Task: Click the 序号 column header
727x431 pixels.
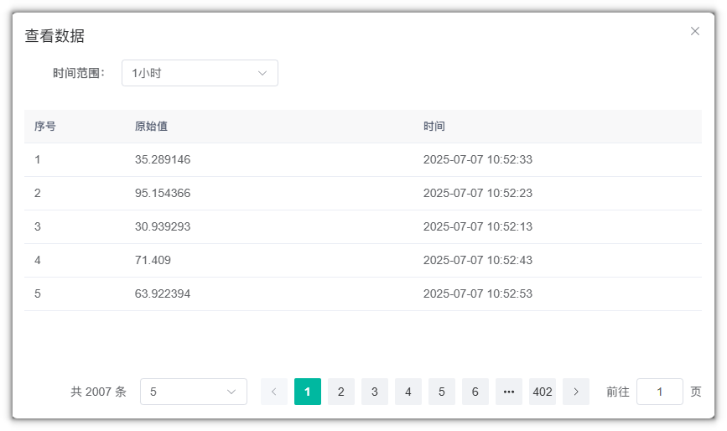Action: pos(45,126)
